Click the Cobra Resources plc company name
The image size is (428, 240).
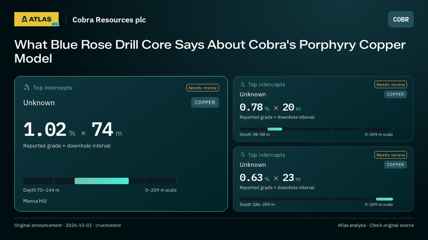109,20
